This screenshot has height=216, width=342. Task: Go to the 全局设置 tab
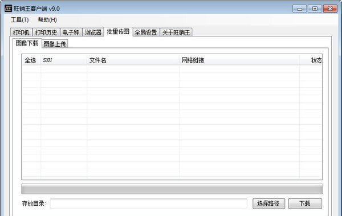click(146, 32)
